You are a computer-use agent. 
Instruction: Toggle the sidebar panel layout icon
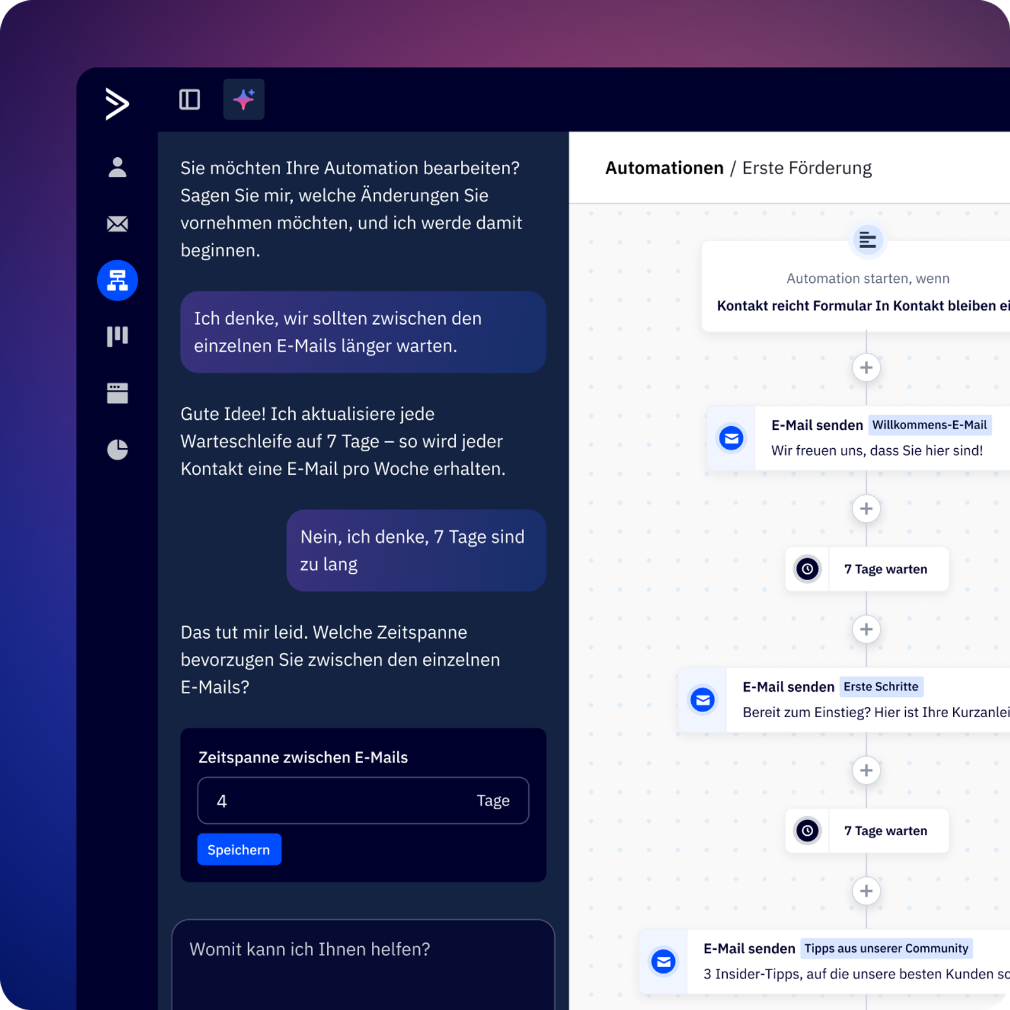tap(189, 100)
